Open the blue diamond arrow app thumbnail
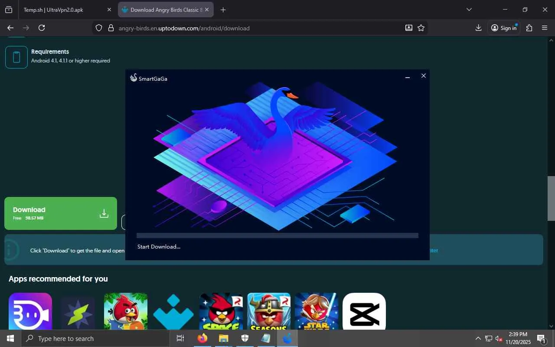The height and width of the screenshot is (347, 555). (173, 311)
